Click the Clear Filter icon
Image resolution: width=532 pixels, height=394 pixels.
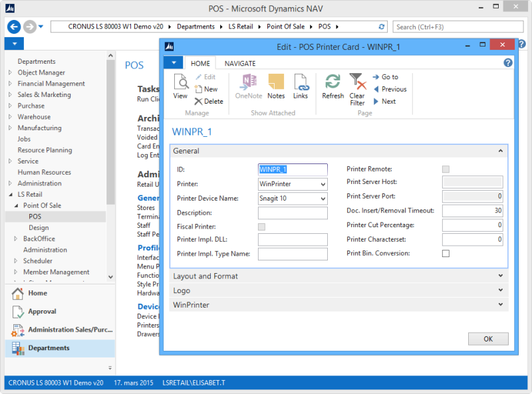(357, 88)
